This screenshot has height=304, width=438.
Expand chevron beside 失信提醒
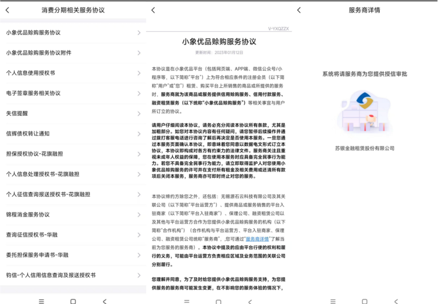coord(139,113)
